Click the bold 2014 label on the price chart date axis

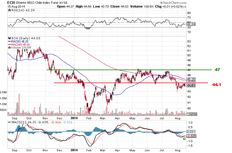point(74,118)
